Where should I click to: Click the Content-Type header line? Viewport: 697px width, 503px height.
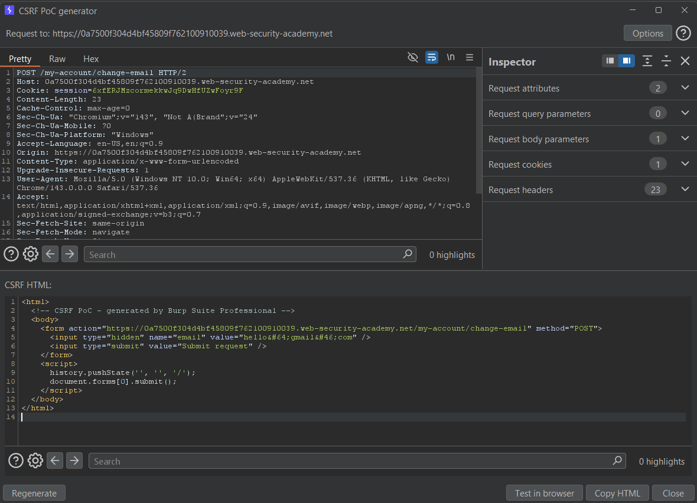click(128, 161)
